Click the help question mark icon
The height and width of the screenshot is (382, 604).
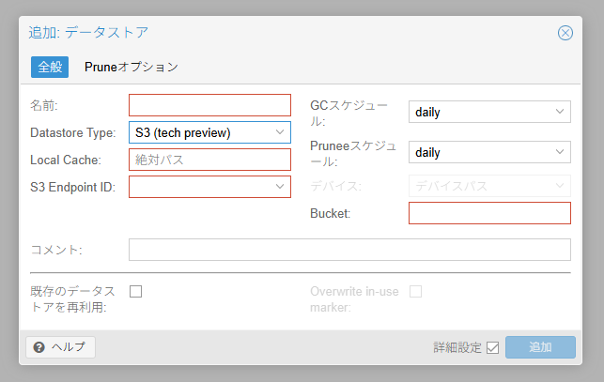tap(39, 347)
